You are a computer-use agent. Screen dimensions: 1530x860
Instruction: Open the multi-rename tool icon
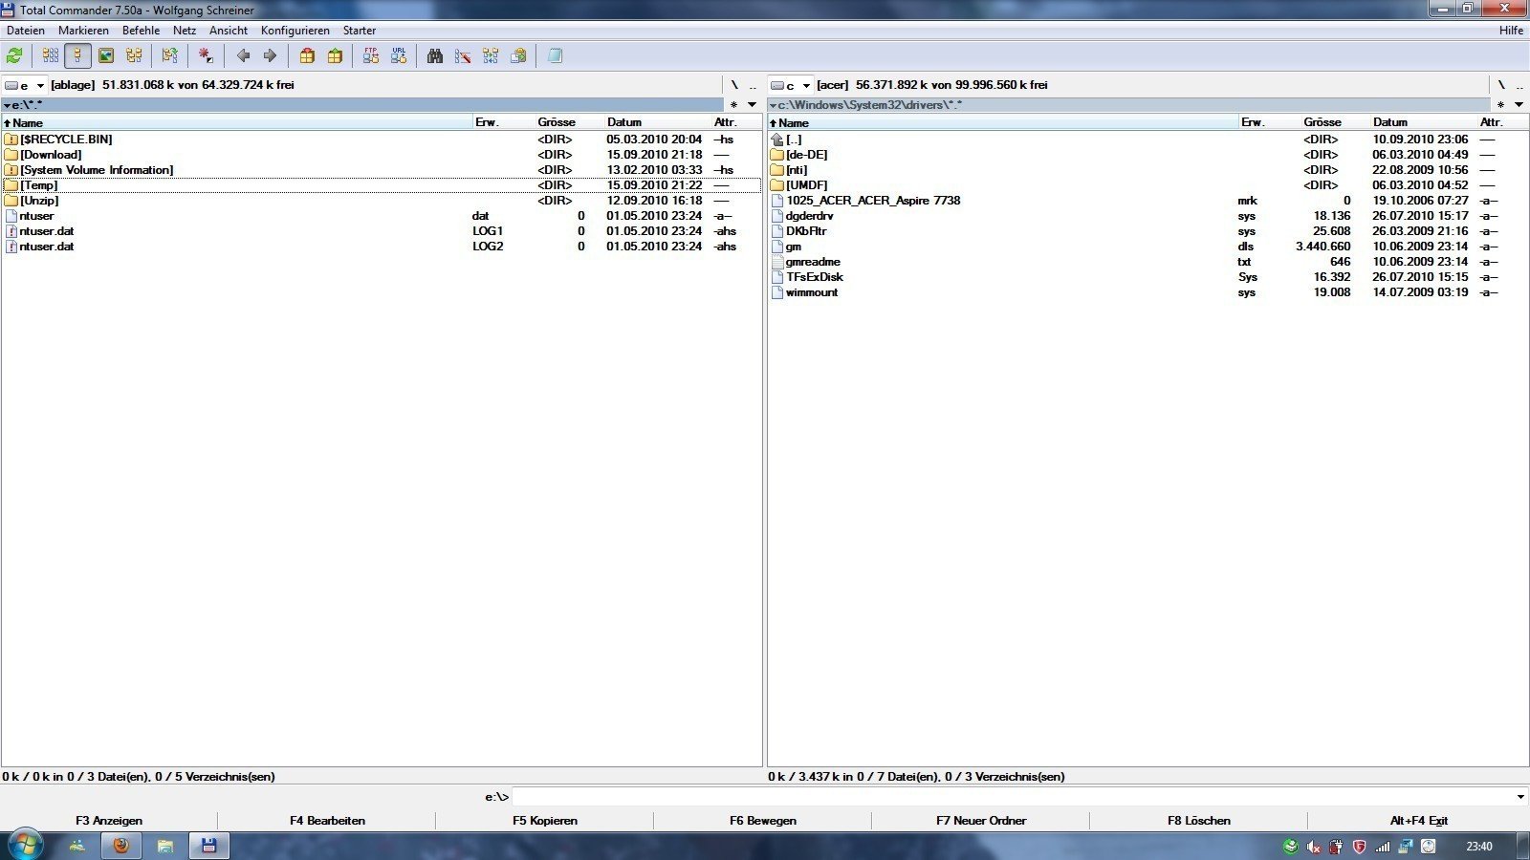coord(463,56)
